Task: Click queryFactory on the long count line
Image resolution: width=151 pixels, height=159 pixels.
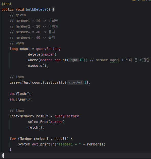Action: click(x=48, y=49)
